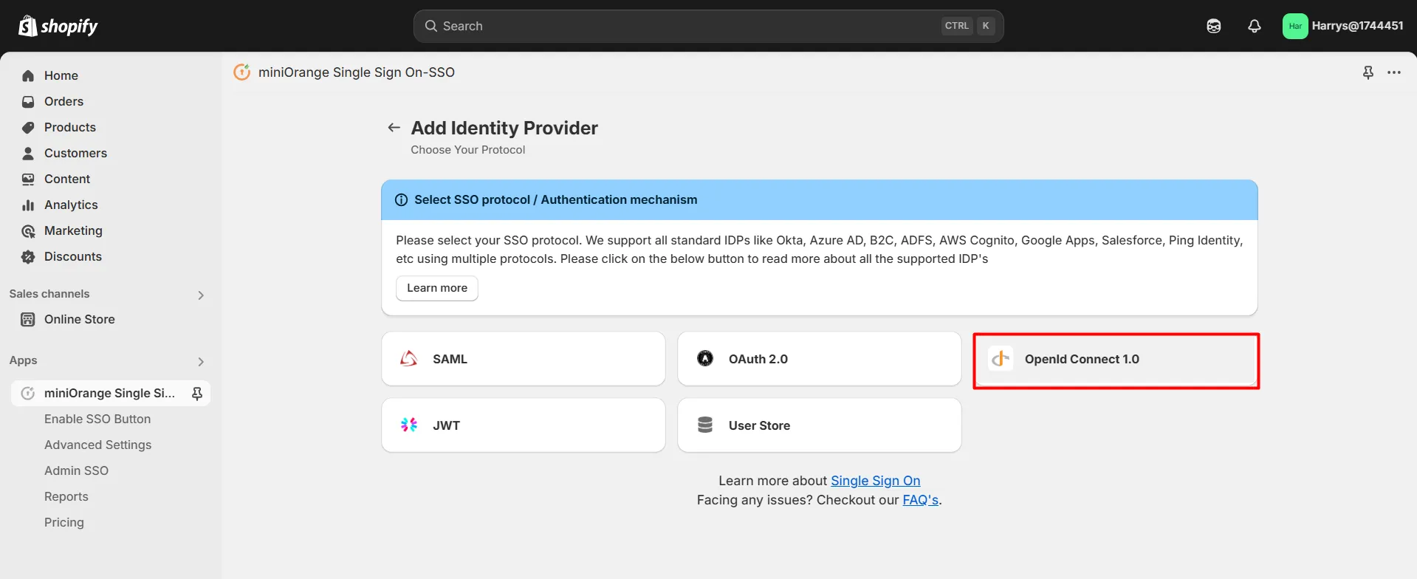Open the FAQ's link
This screenshot has height=579, width=1417.
click(x=920, y=500)
